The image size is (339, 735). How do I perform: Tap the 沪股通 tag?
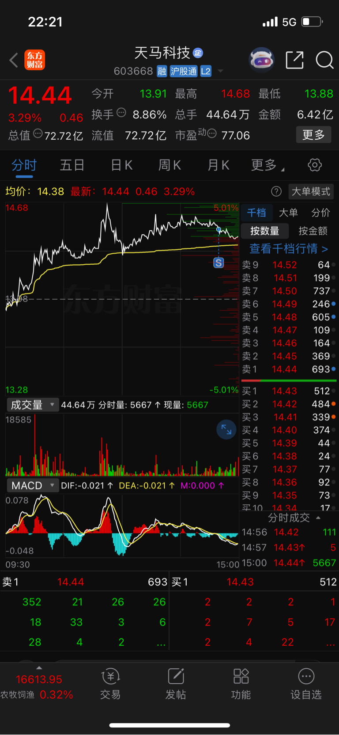[x=184, y=71]
